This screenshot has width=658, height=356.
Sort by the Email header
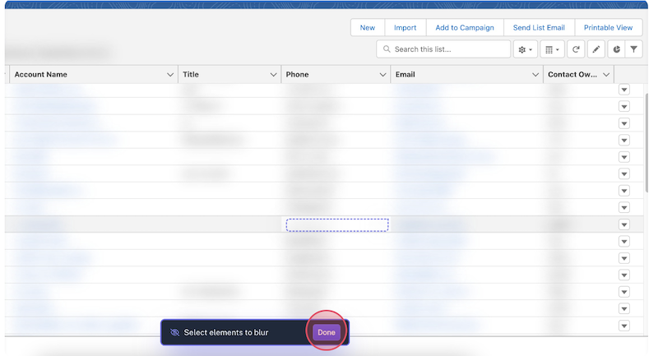(x=405, y=75)
